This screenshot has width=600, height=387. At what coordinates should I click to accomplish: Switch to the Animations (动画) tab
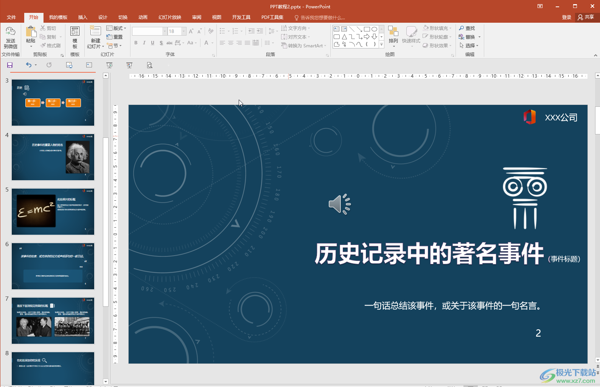(143, 17)
